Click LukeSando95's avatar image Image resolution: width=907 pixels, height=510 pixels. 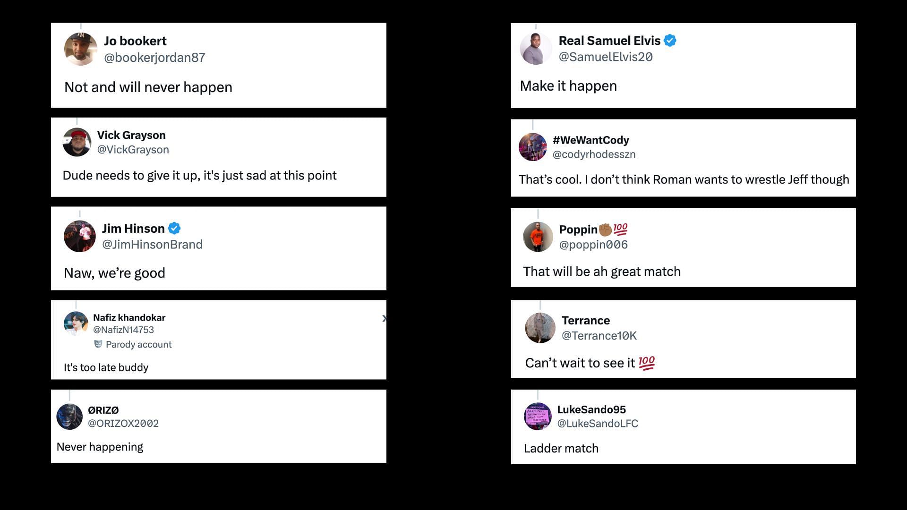tap(538, 416)
